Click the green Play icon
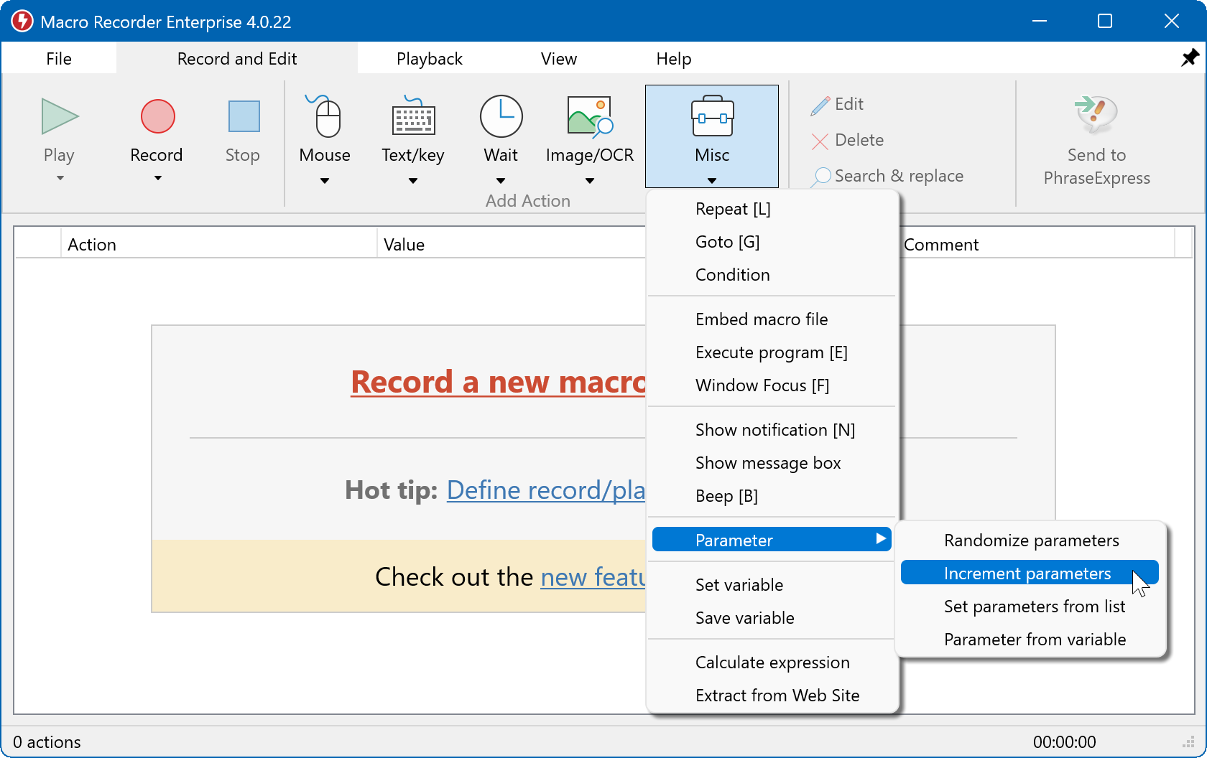Image resolution: width=1207 pixels, height=758 pixels. point(60,116)
